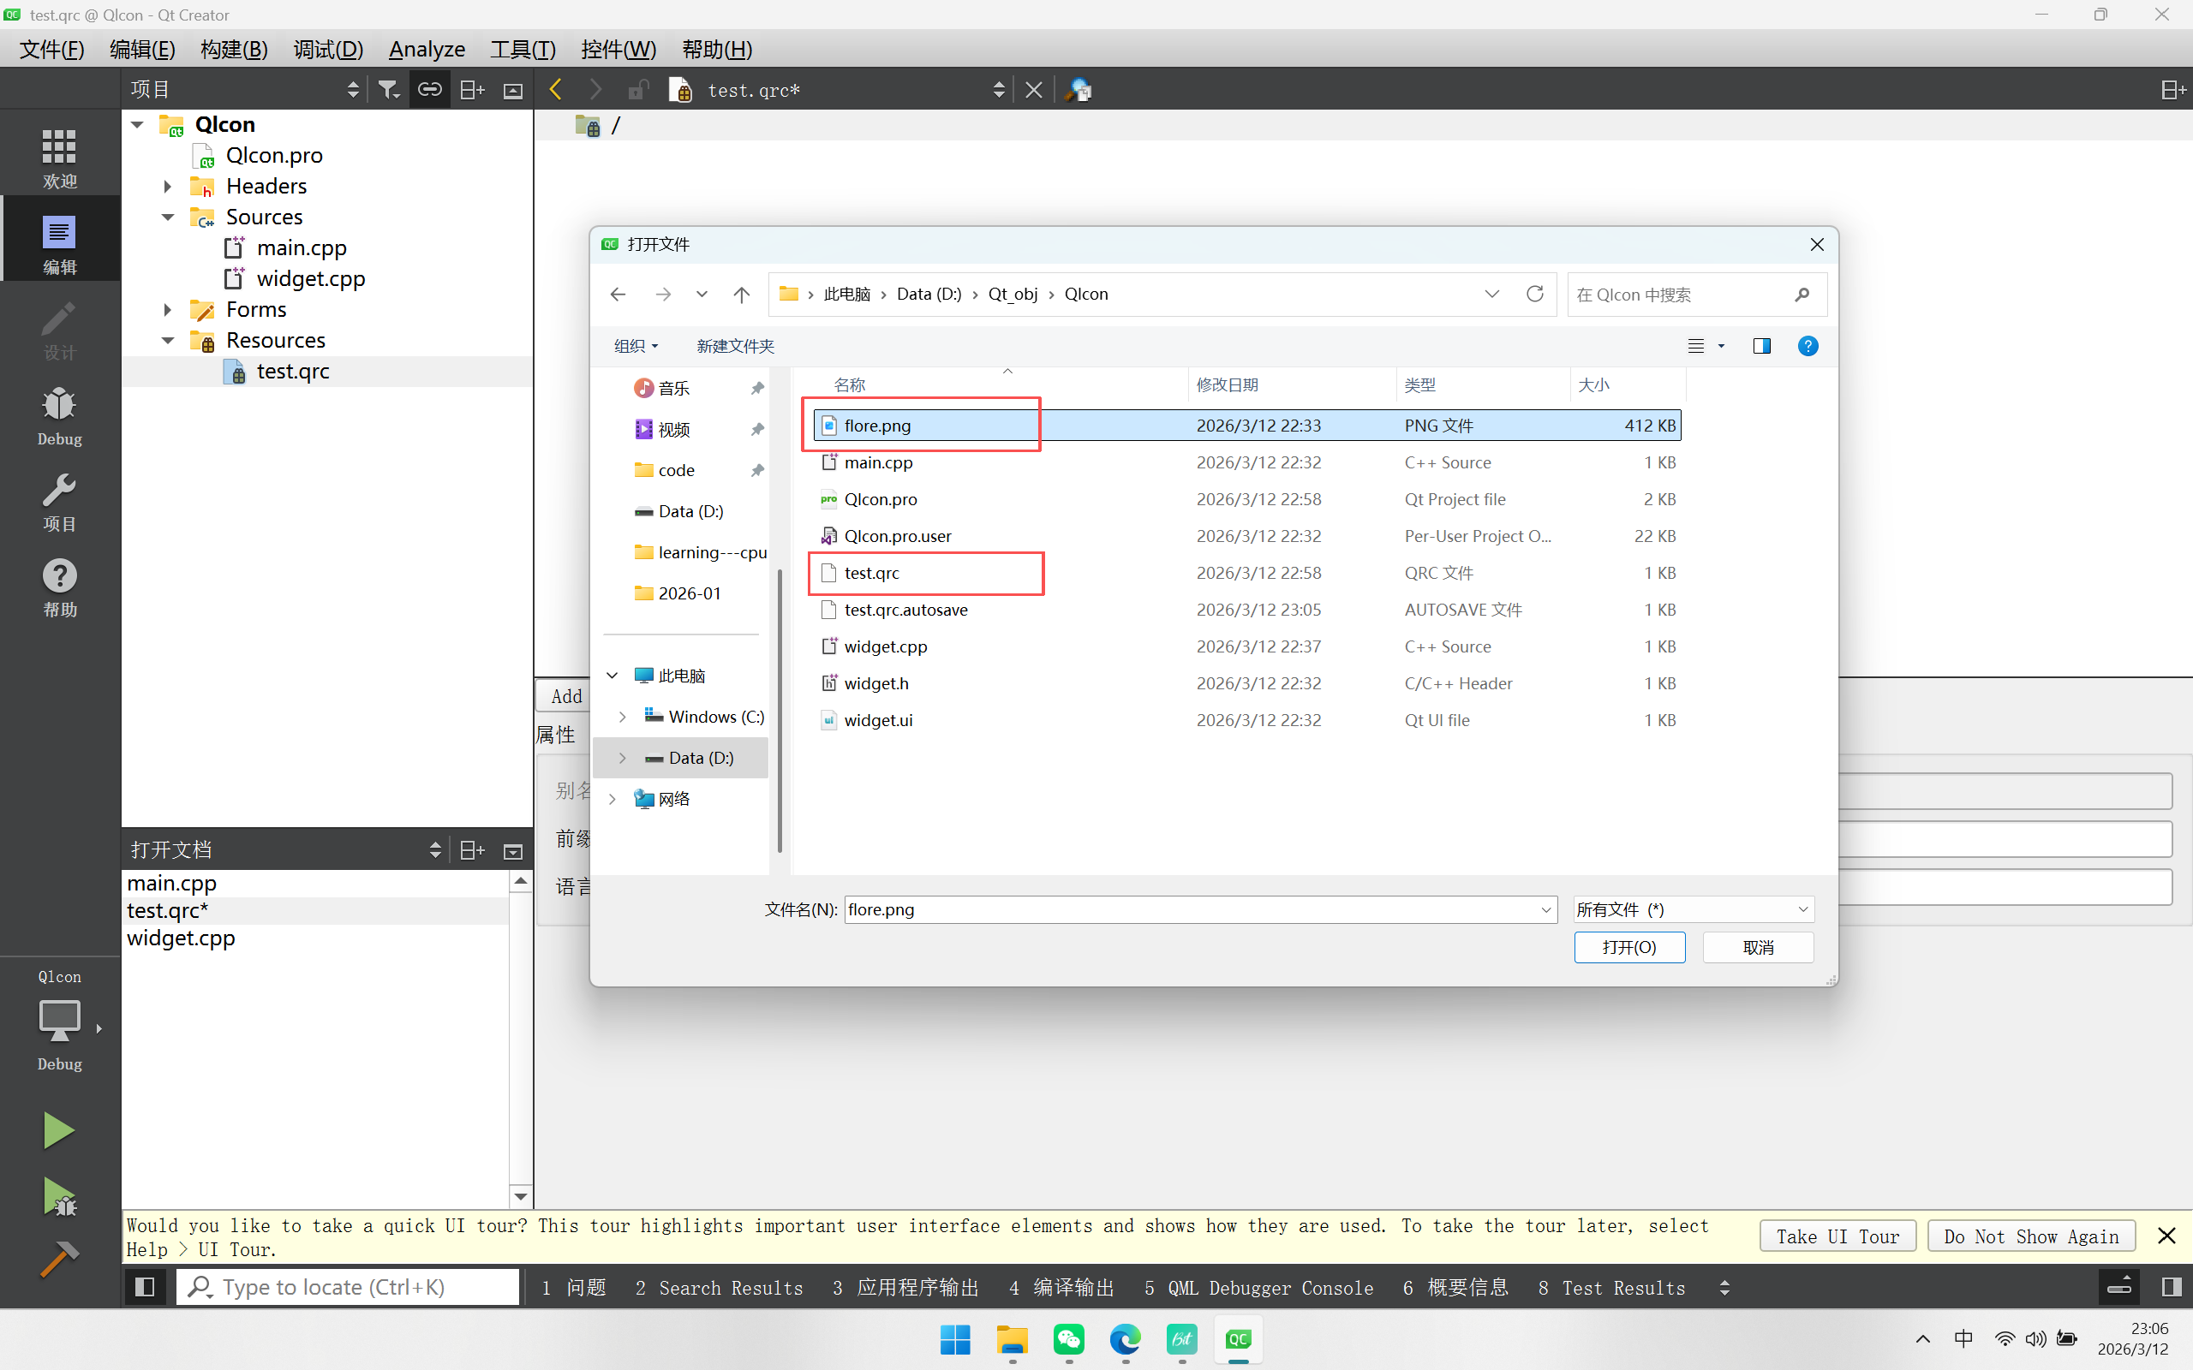This screenshot has width=2193, height=1370.
Task: Click the Build hammer icon
Action: 59,1260
